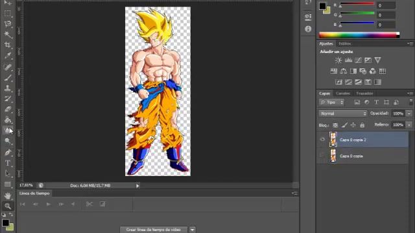This screenshot has height=233, width=415.
Task: Toggle lock position
Action: (353, 125)
